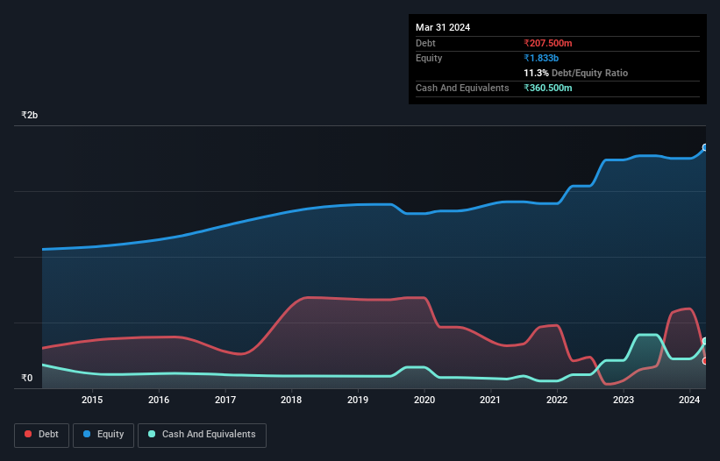
Task: Click the 2022 x-axis label
Action: tap(557, 400)
